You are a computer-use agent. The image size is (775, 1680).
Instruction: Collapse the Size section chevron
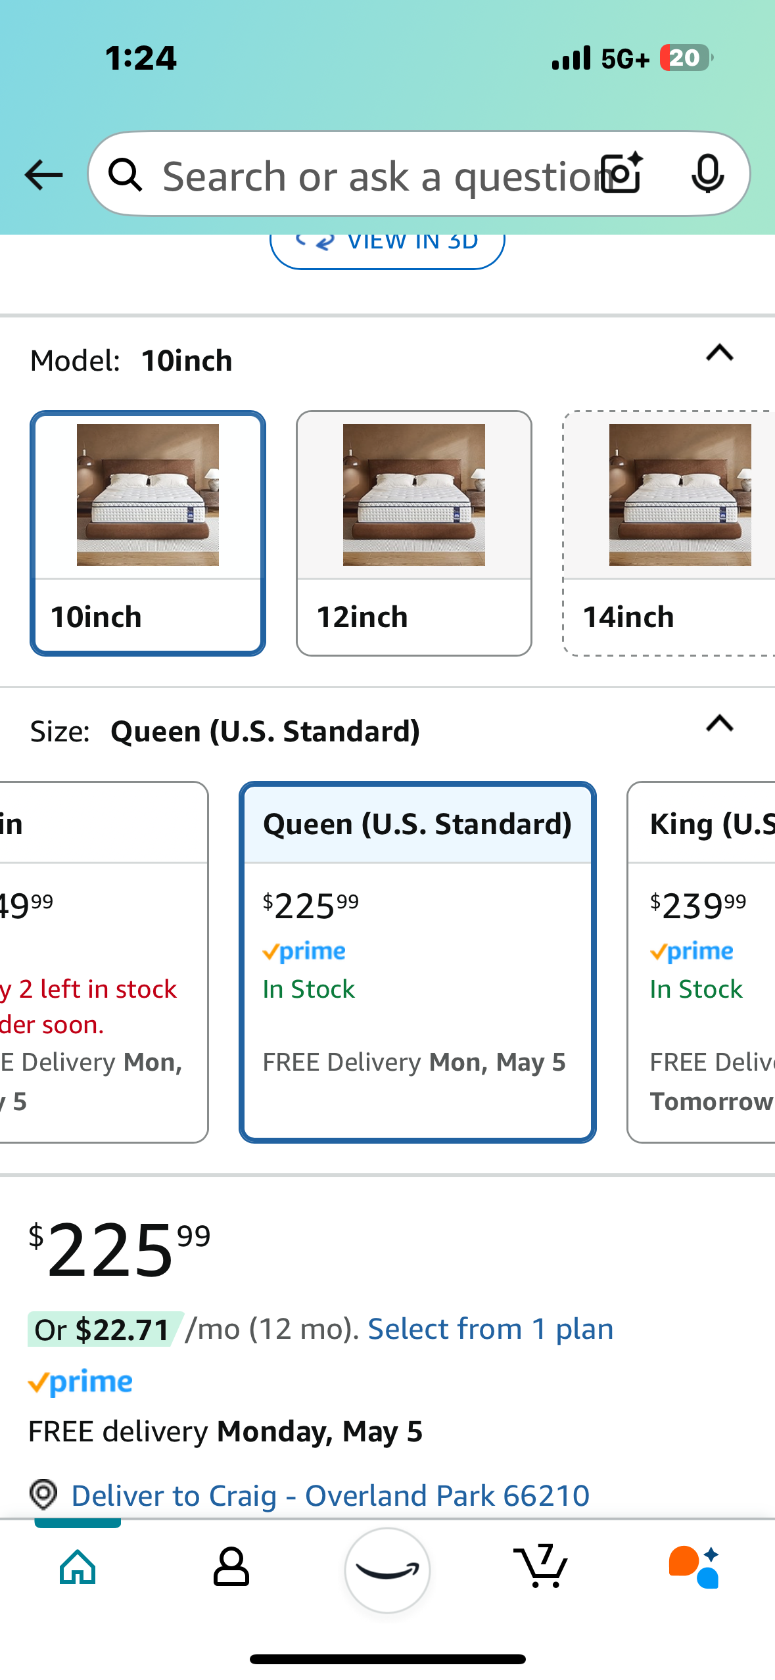pyautogui.click(x=719, y=724)
